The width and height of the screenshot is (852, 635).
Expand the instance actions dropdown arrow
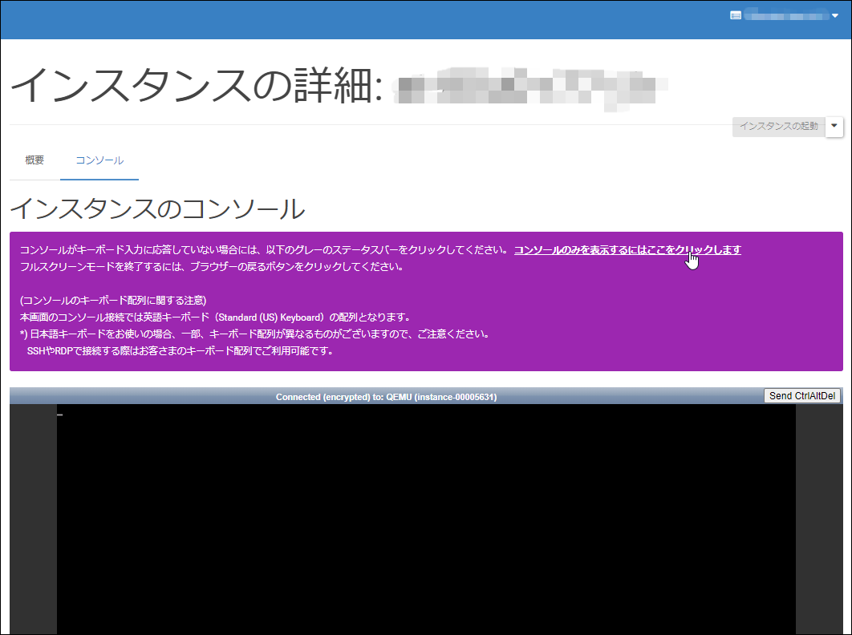tap(834, 127)
